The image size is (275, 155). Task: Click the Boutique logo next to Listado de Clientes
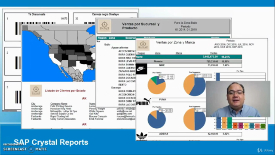tap(36, 91)
